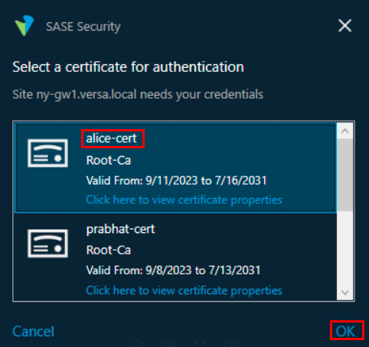Click Root-Ca issuer under prabhat-cert
The image size is (369, 347).
point(109,250)
